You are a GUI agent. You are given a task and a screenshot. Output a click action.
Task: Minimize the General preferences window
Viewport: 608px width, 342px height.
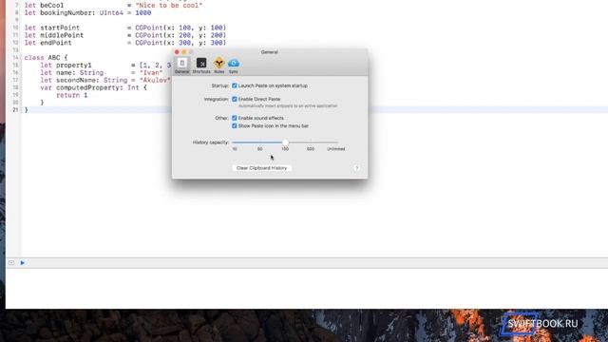pos(183,52)
